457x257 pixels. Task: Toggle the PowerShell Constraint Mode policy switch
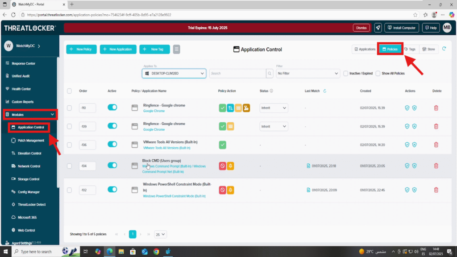[x=112, y=189]
